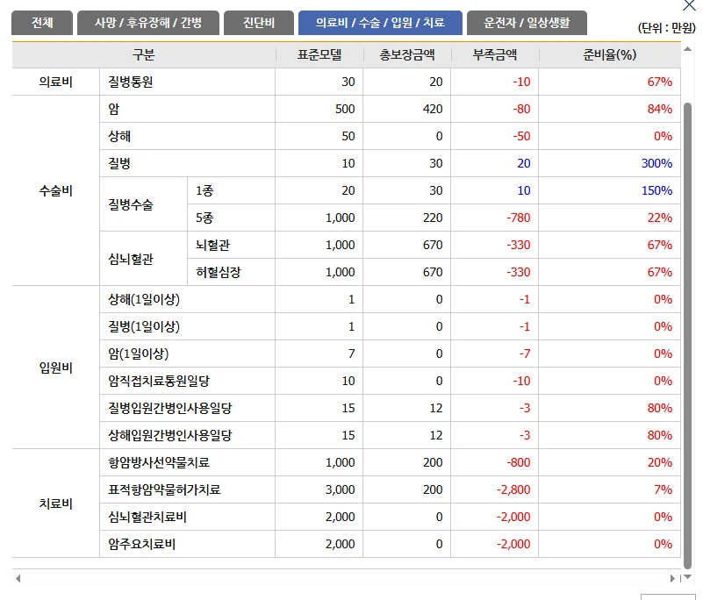703x600 pixels.
Task: Switch to the 전체 tab
Action: coord(42,23)
